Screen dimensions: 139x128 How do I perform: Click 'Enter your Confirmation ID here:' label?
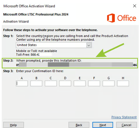coord(40,71)
